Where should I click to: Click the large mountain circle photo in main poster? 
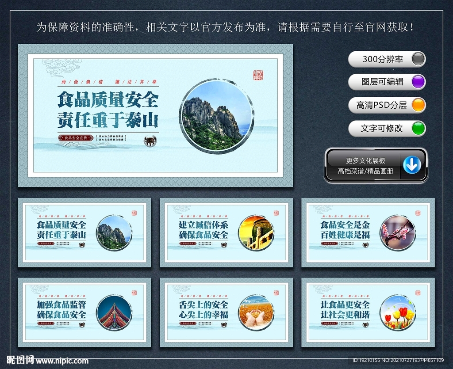coord(216,117)
